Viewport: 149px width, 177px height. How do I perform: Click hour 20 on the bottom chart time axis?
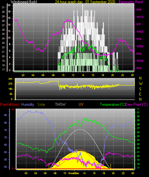[x=113, y=173]
